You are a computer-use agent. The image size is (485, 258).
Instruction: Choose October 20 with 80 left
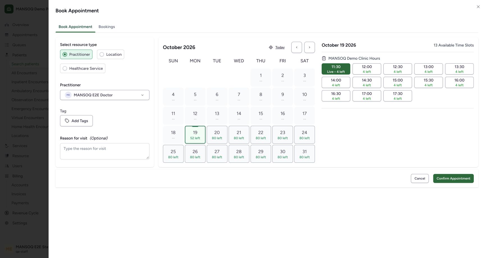(217, 135)
